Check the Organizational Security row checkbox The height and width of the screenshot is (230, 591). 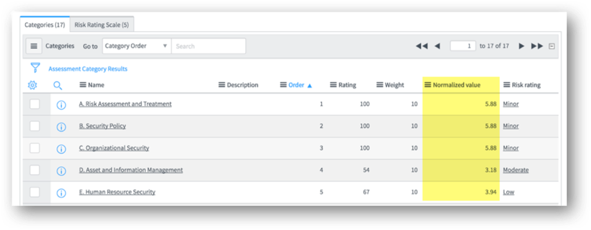pyautogui.click(x=35, y=148)
